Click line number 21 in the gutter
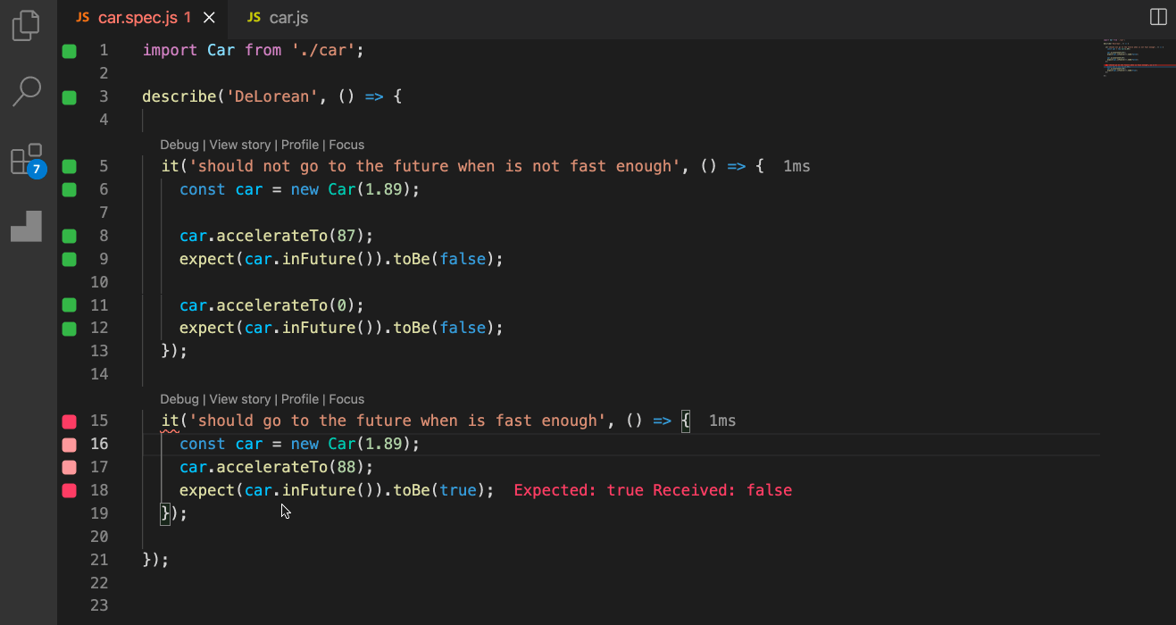Screen dimensions: 1176x625 (98, 560)
